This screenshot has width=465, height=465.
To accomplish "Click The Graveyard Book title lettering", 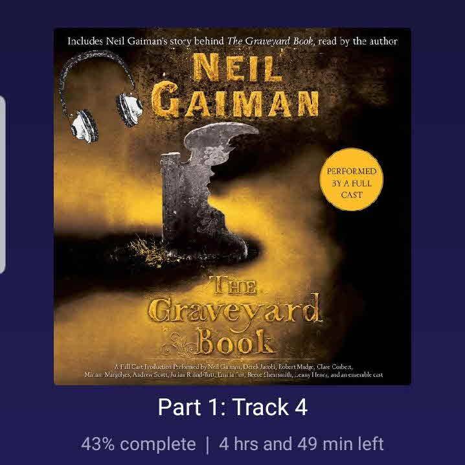I will coord(236,316).
